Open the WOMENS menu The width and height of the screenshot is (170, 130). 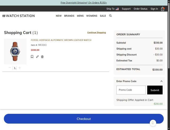pos(92,16)
